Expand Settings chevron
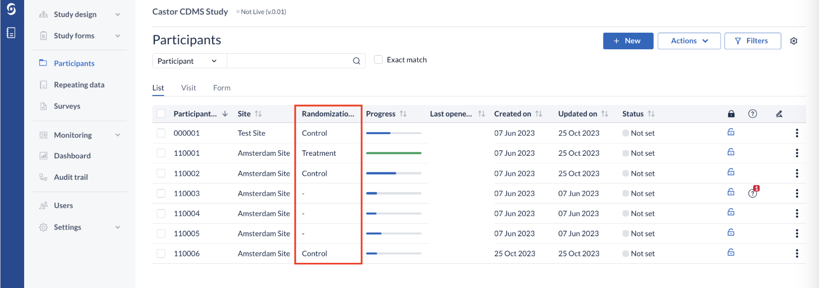 click(118, 227)
